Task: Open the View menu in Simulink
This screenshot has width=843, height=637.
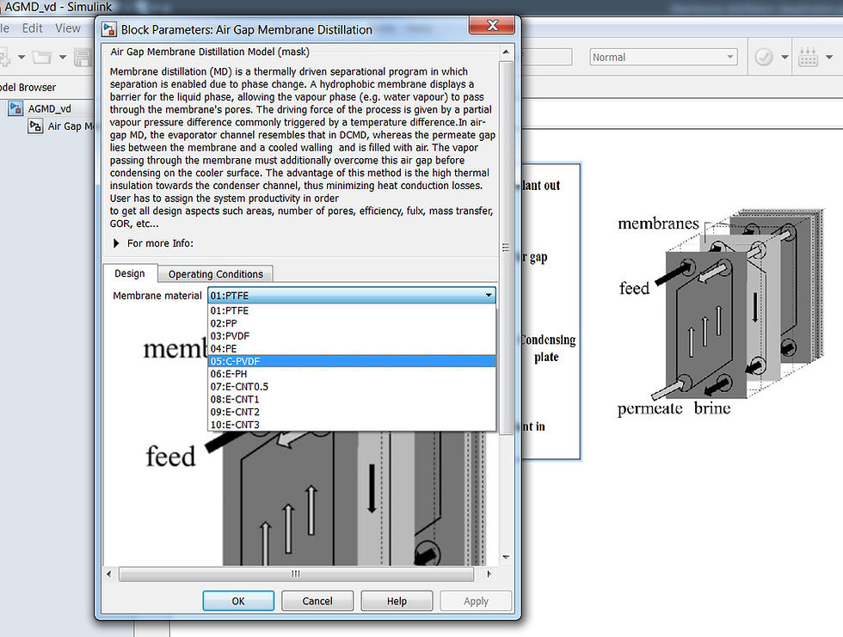Action: (x=68, y=28)
